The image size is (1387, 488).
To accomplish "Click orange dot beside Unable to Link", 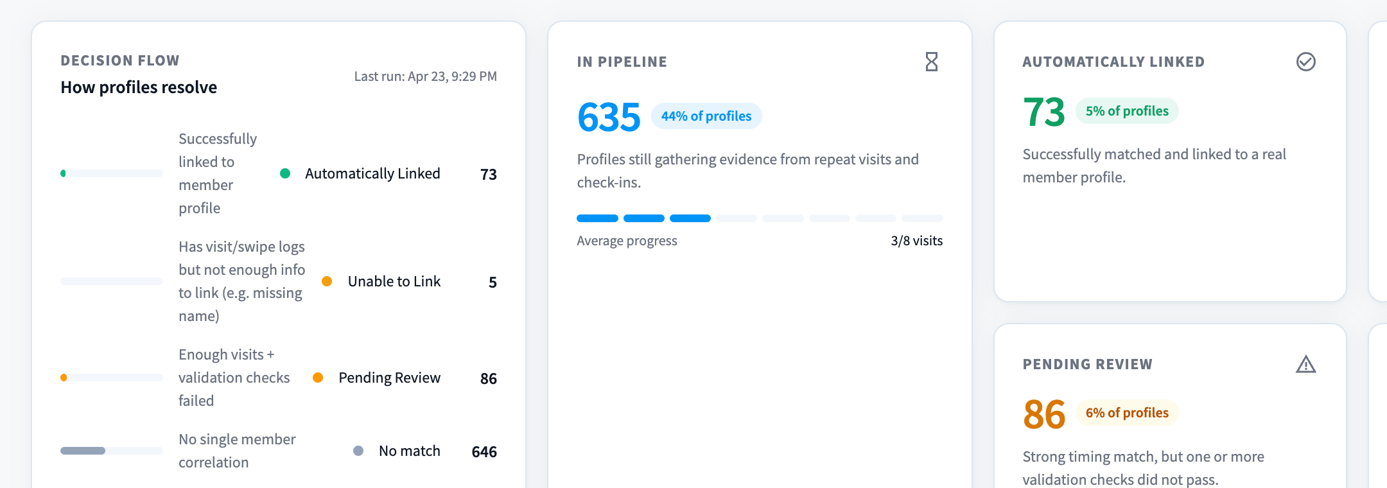I will 327,281.
